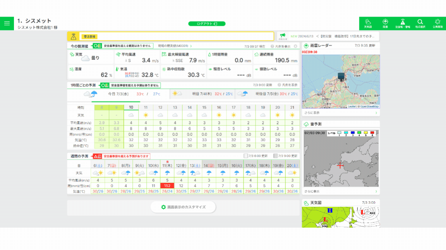This screenshot has height=250, width=446.
Task: Click the 雷予測 panel header icon
Action: coord(306,124)
